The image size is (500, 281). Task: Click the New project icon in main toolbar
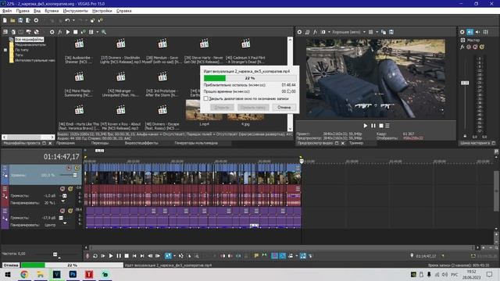[5, 20]
